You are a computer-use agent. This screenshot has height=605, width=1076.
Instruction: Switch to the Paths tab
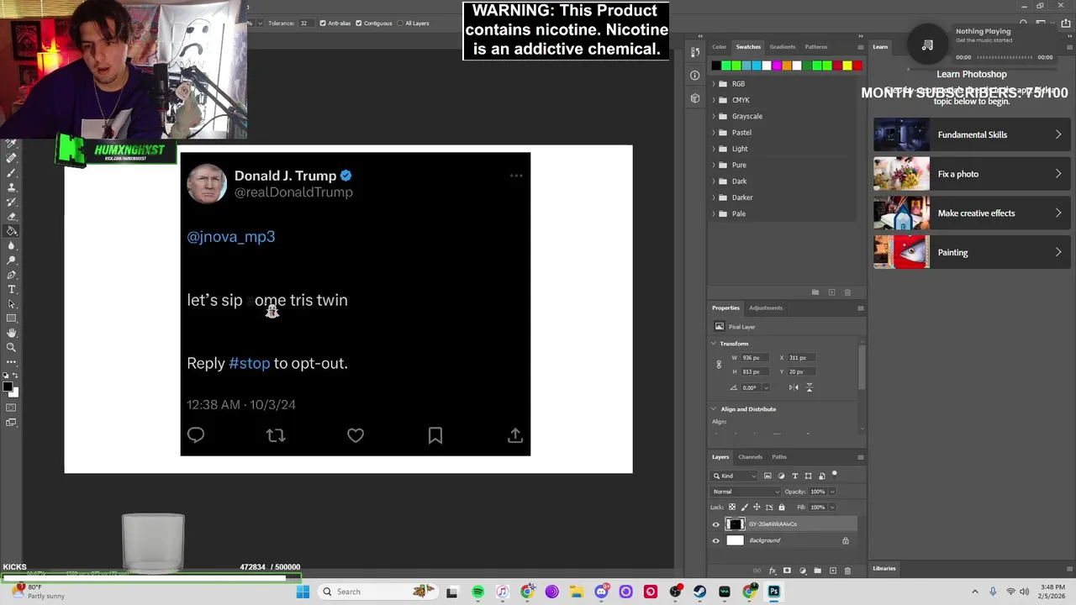click(x=779, y=457)
